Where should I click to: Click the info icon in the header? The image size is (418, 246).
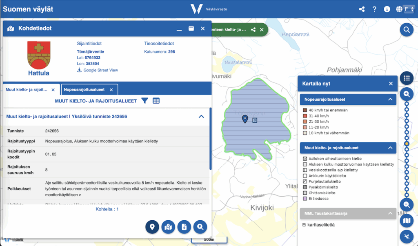pyautogui.click(x=387, y=9)
